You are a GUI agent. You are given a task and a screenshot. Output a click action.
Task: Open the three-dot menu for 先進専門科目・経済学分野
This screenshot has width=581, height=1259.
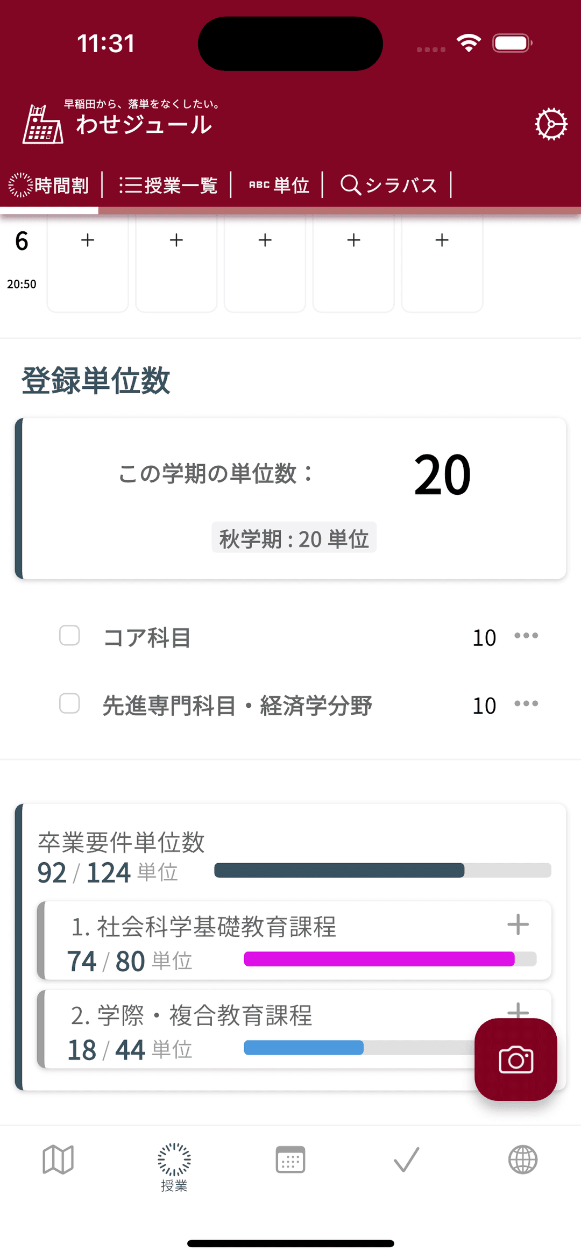pos(526,703)
